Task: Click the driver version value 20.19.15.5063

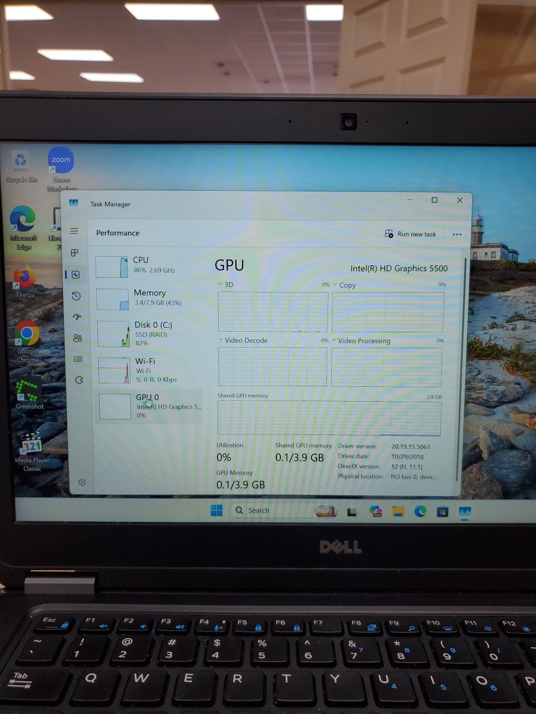Action: click(410, 447)
